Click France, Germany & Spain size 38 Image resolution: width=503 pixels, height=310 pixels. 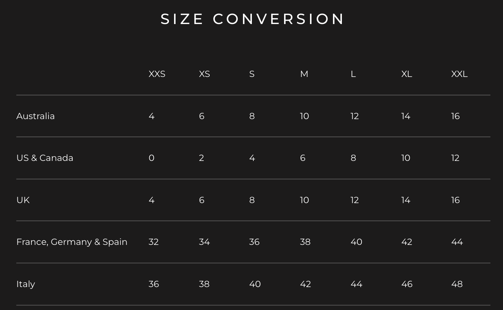tap(305, 242)
